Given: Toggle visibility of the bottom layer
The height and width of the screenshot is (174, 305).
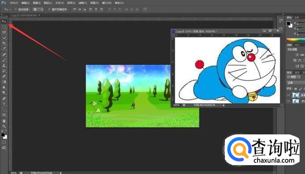Looking at the screenshot, I should pos(288,101).
